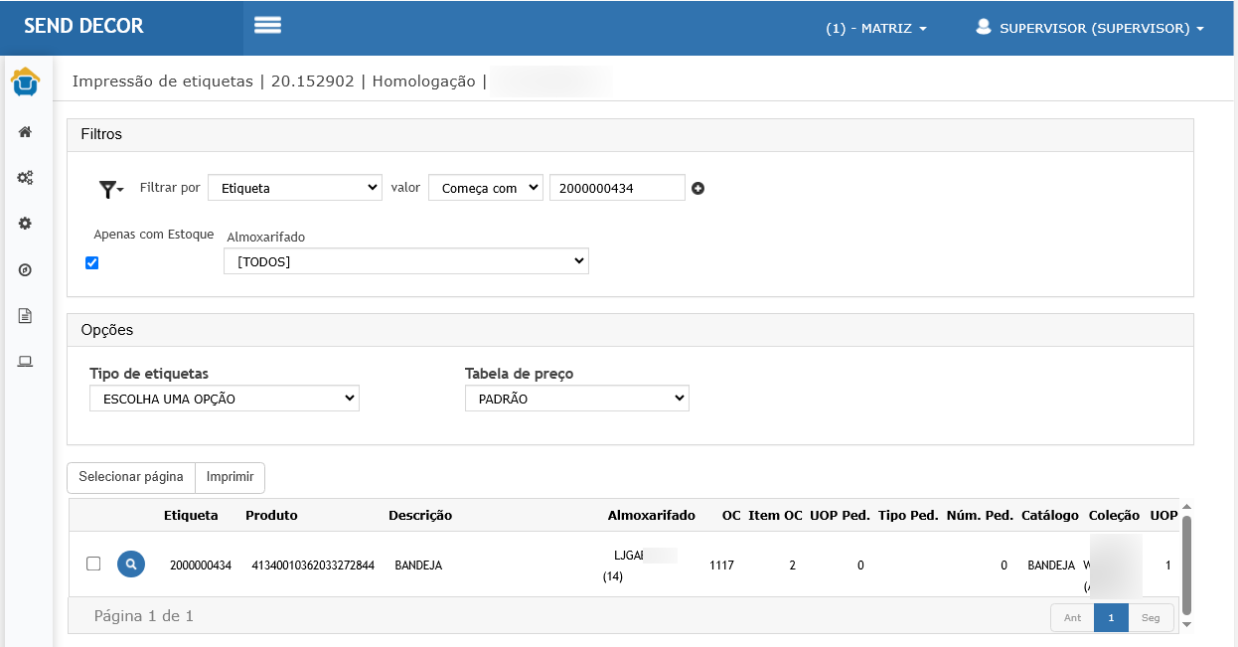Go to previous page with Ant
The image size is (1238, 647).
click(x=1073, y=617)
